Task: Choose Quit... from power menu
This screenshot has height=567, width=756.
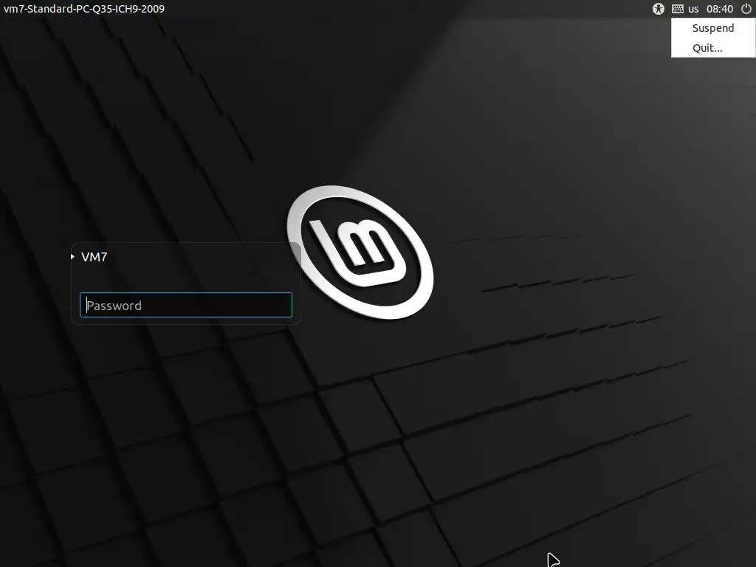Action: pos(713,48)
